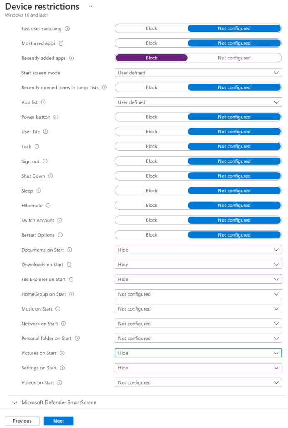
Task: Open Start screen mode dropdown
Action: coord(198,73)
